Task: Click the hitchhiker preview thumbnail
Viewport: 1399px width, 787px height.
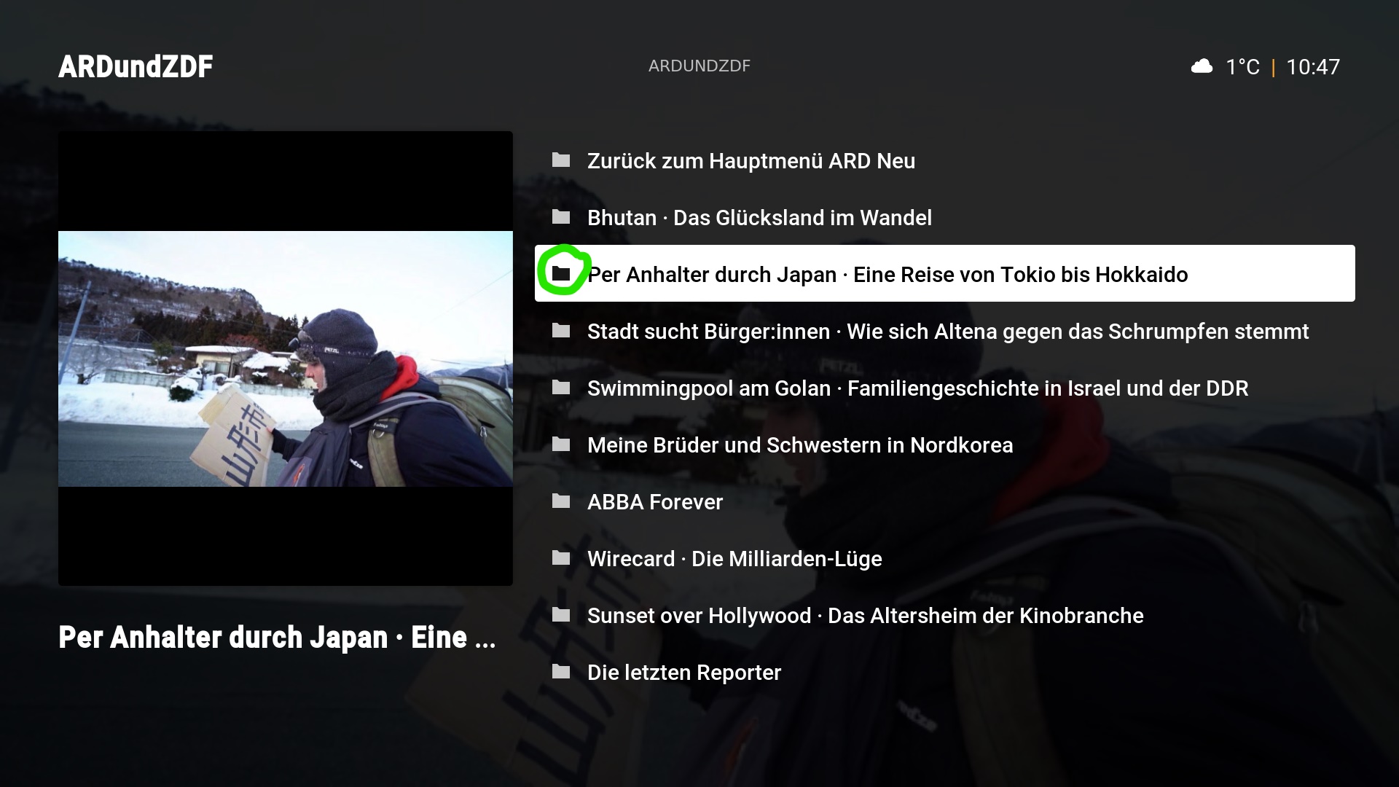Action: (286, 359)
